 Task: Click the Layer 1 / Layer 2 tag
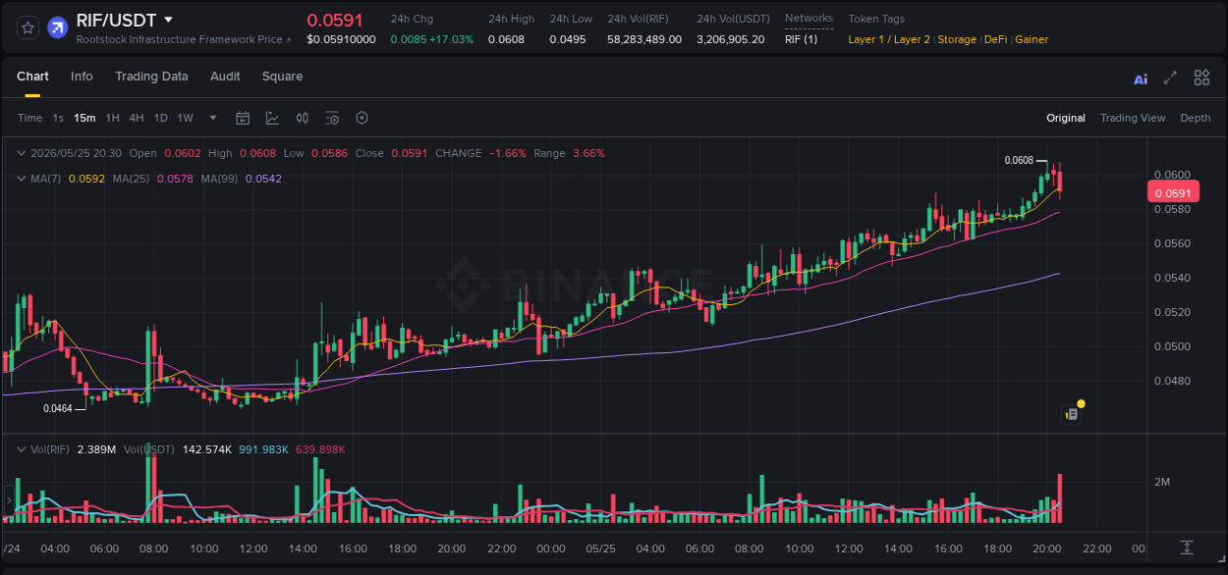[889, 39]
